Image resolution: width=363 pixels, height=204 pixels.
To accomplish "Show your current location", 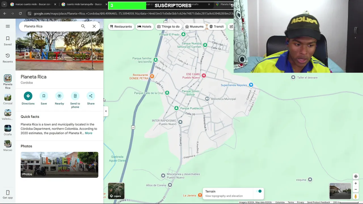I will coord(356,176).
